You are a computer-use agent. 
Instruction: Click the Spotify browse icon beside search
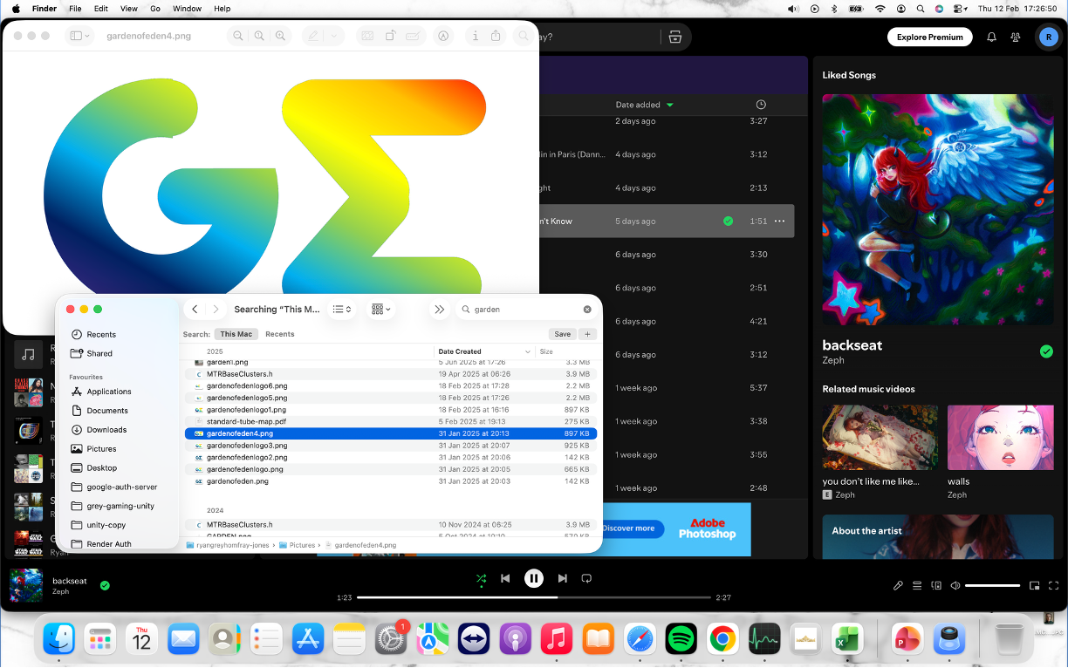[674, 37]
